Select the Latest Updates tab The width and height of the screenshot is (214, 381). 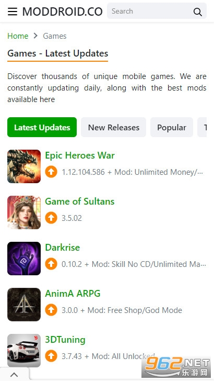(42, 127)
